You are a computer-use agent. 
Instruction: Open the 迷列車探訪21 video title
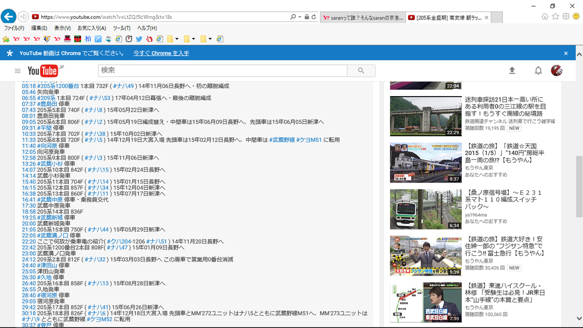505,107
